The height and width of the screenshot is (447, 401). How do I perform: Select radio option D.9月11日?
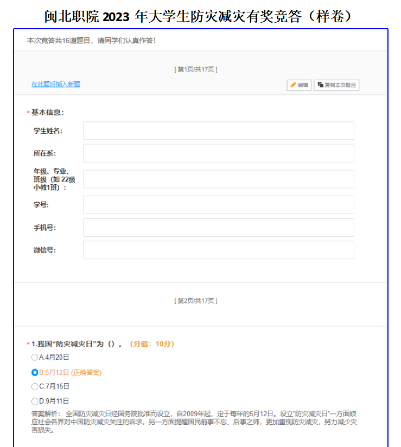pos(35,401)
